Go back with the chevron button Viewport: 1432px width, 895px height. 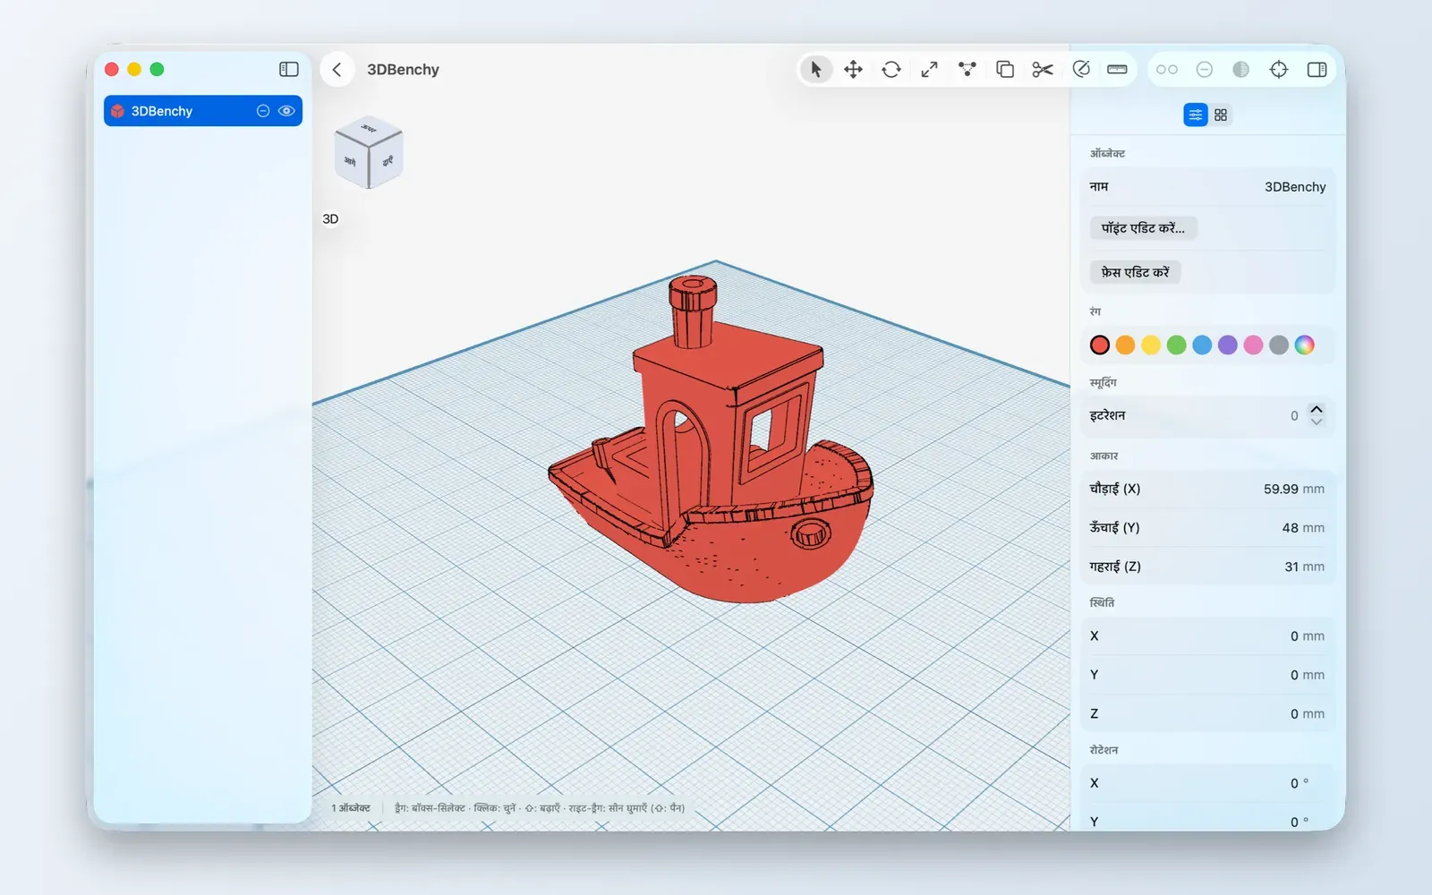337,69
